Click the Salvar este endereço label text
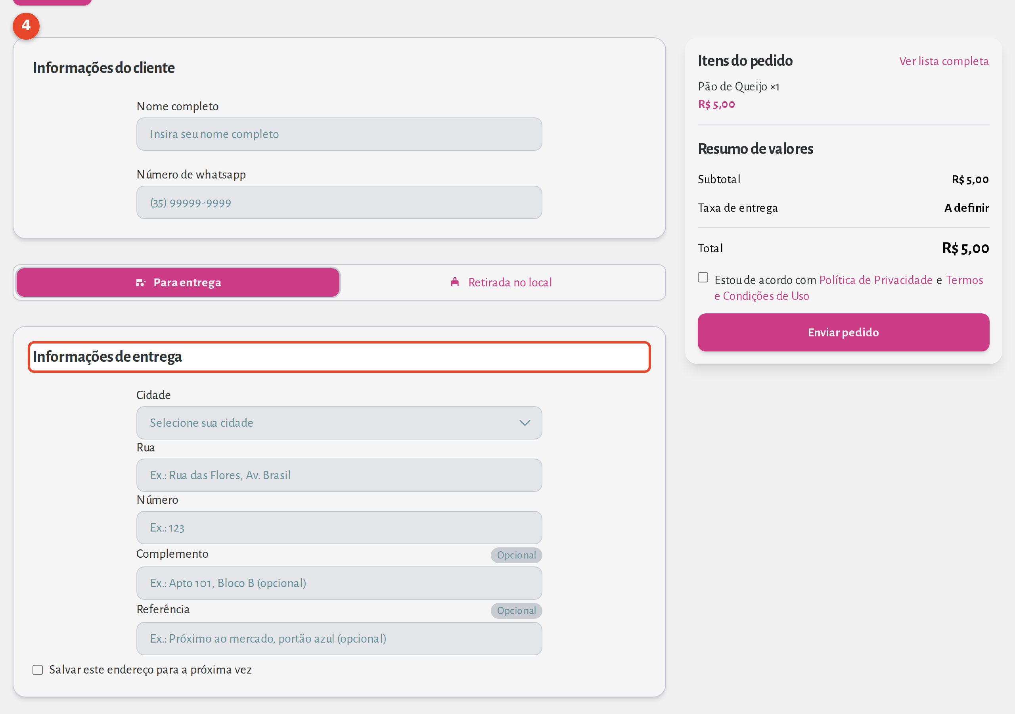Image resolution: width=1015 pixels, height=714 pixels. (150, 670)
